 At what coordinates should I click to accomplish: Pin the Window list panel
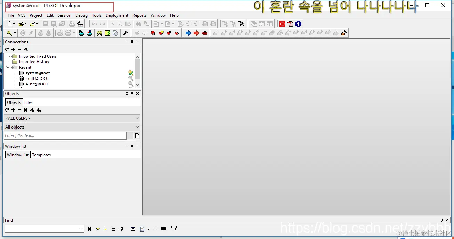pyautogui.click(x=132, y=146)
